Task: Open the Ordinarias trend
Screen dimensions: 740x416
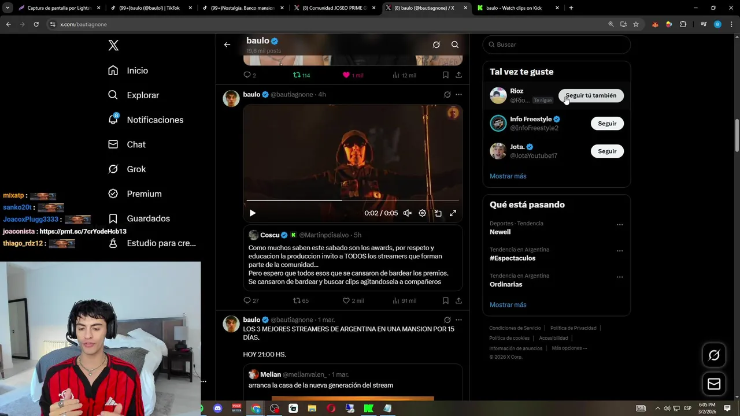Action: (506, 284)
